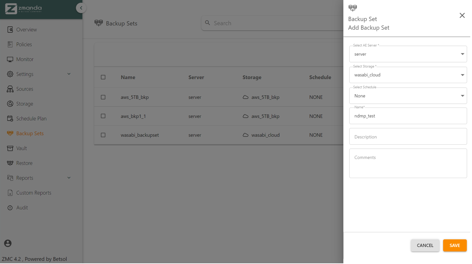Click the Custom Reports document icon

click(x=10, y=193)
